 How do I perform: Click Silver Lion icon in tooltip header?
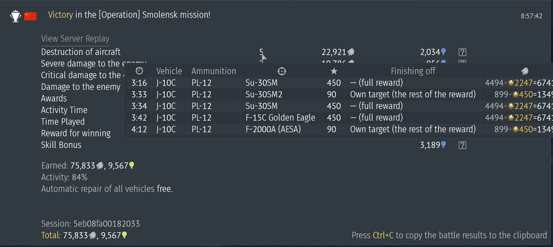pos(525,71)
